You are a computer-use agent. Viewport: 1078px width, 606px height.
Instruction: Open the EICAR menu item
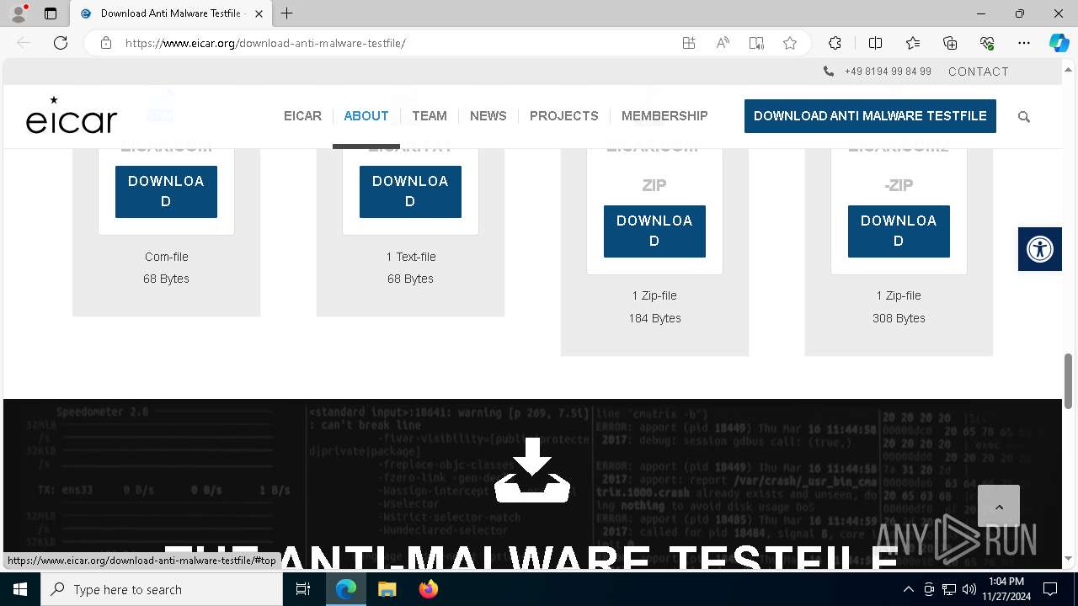point(302,116)
